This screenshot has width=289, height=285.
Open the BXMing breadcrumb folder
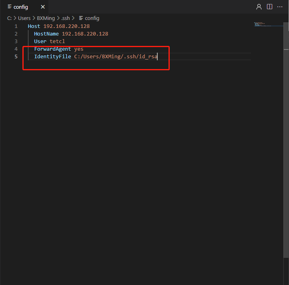(46, 18)
